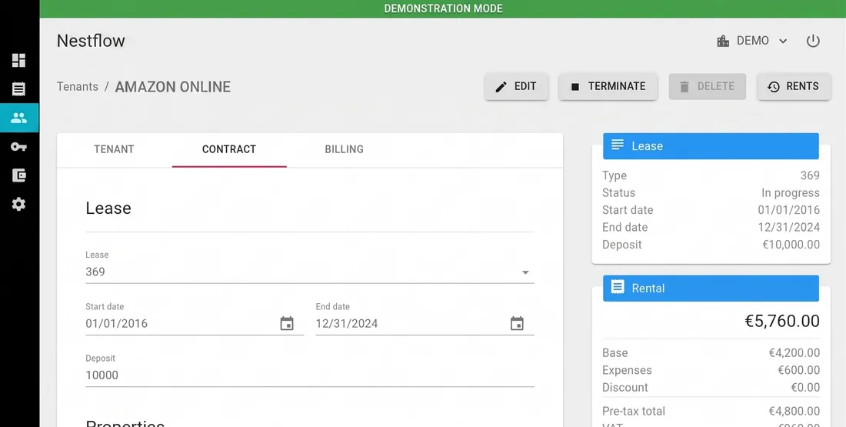Click the Expenses €600.00 value

click(798, 370)
